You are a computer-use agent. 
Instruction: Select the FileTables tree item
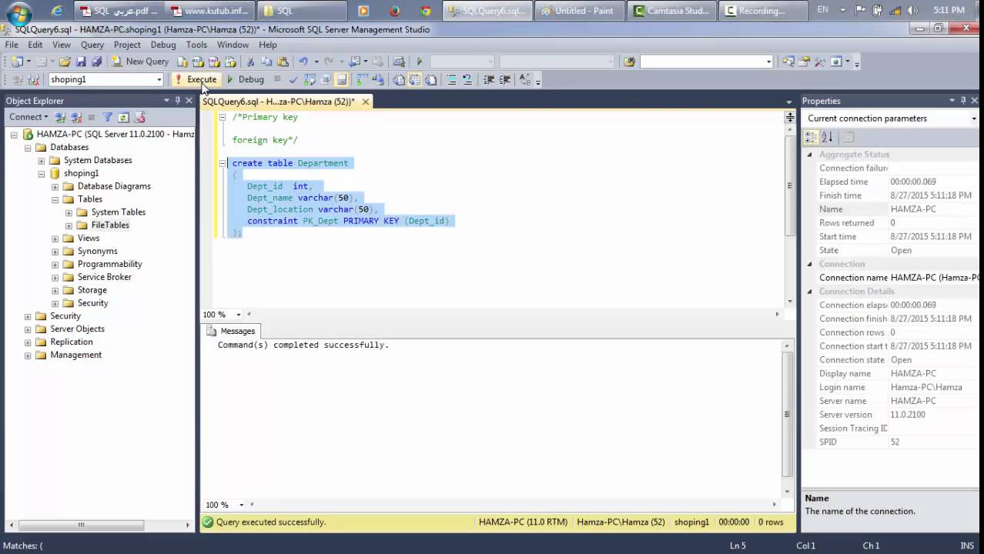[x=110, y=225]
